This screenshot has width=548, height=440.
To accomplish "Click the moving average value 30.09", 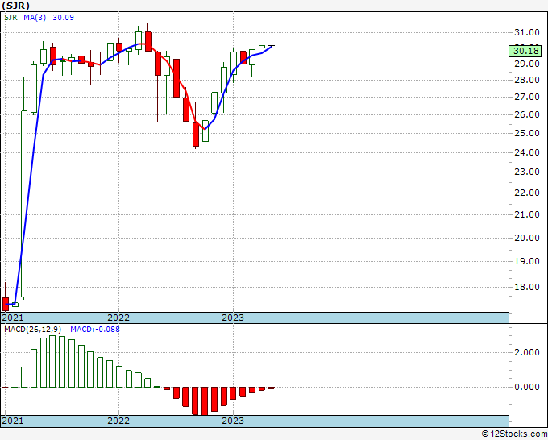I will (x=63, y=18).
